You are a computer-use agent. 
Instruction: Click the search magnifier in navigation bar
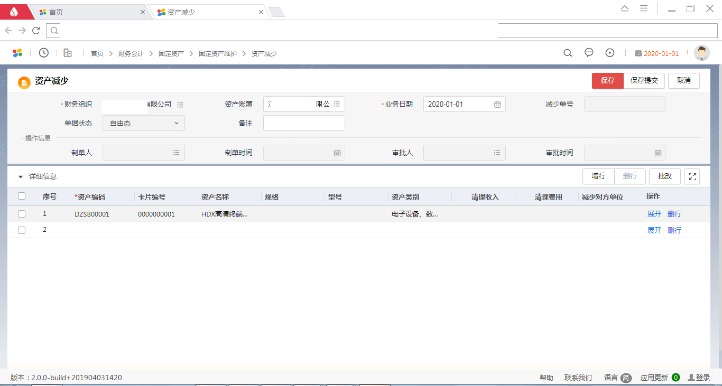(568, 53)
